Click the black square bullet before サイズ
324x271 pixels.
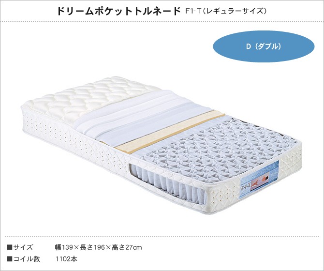10,247
